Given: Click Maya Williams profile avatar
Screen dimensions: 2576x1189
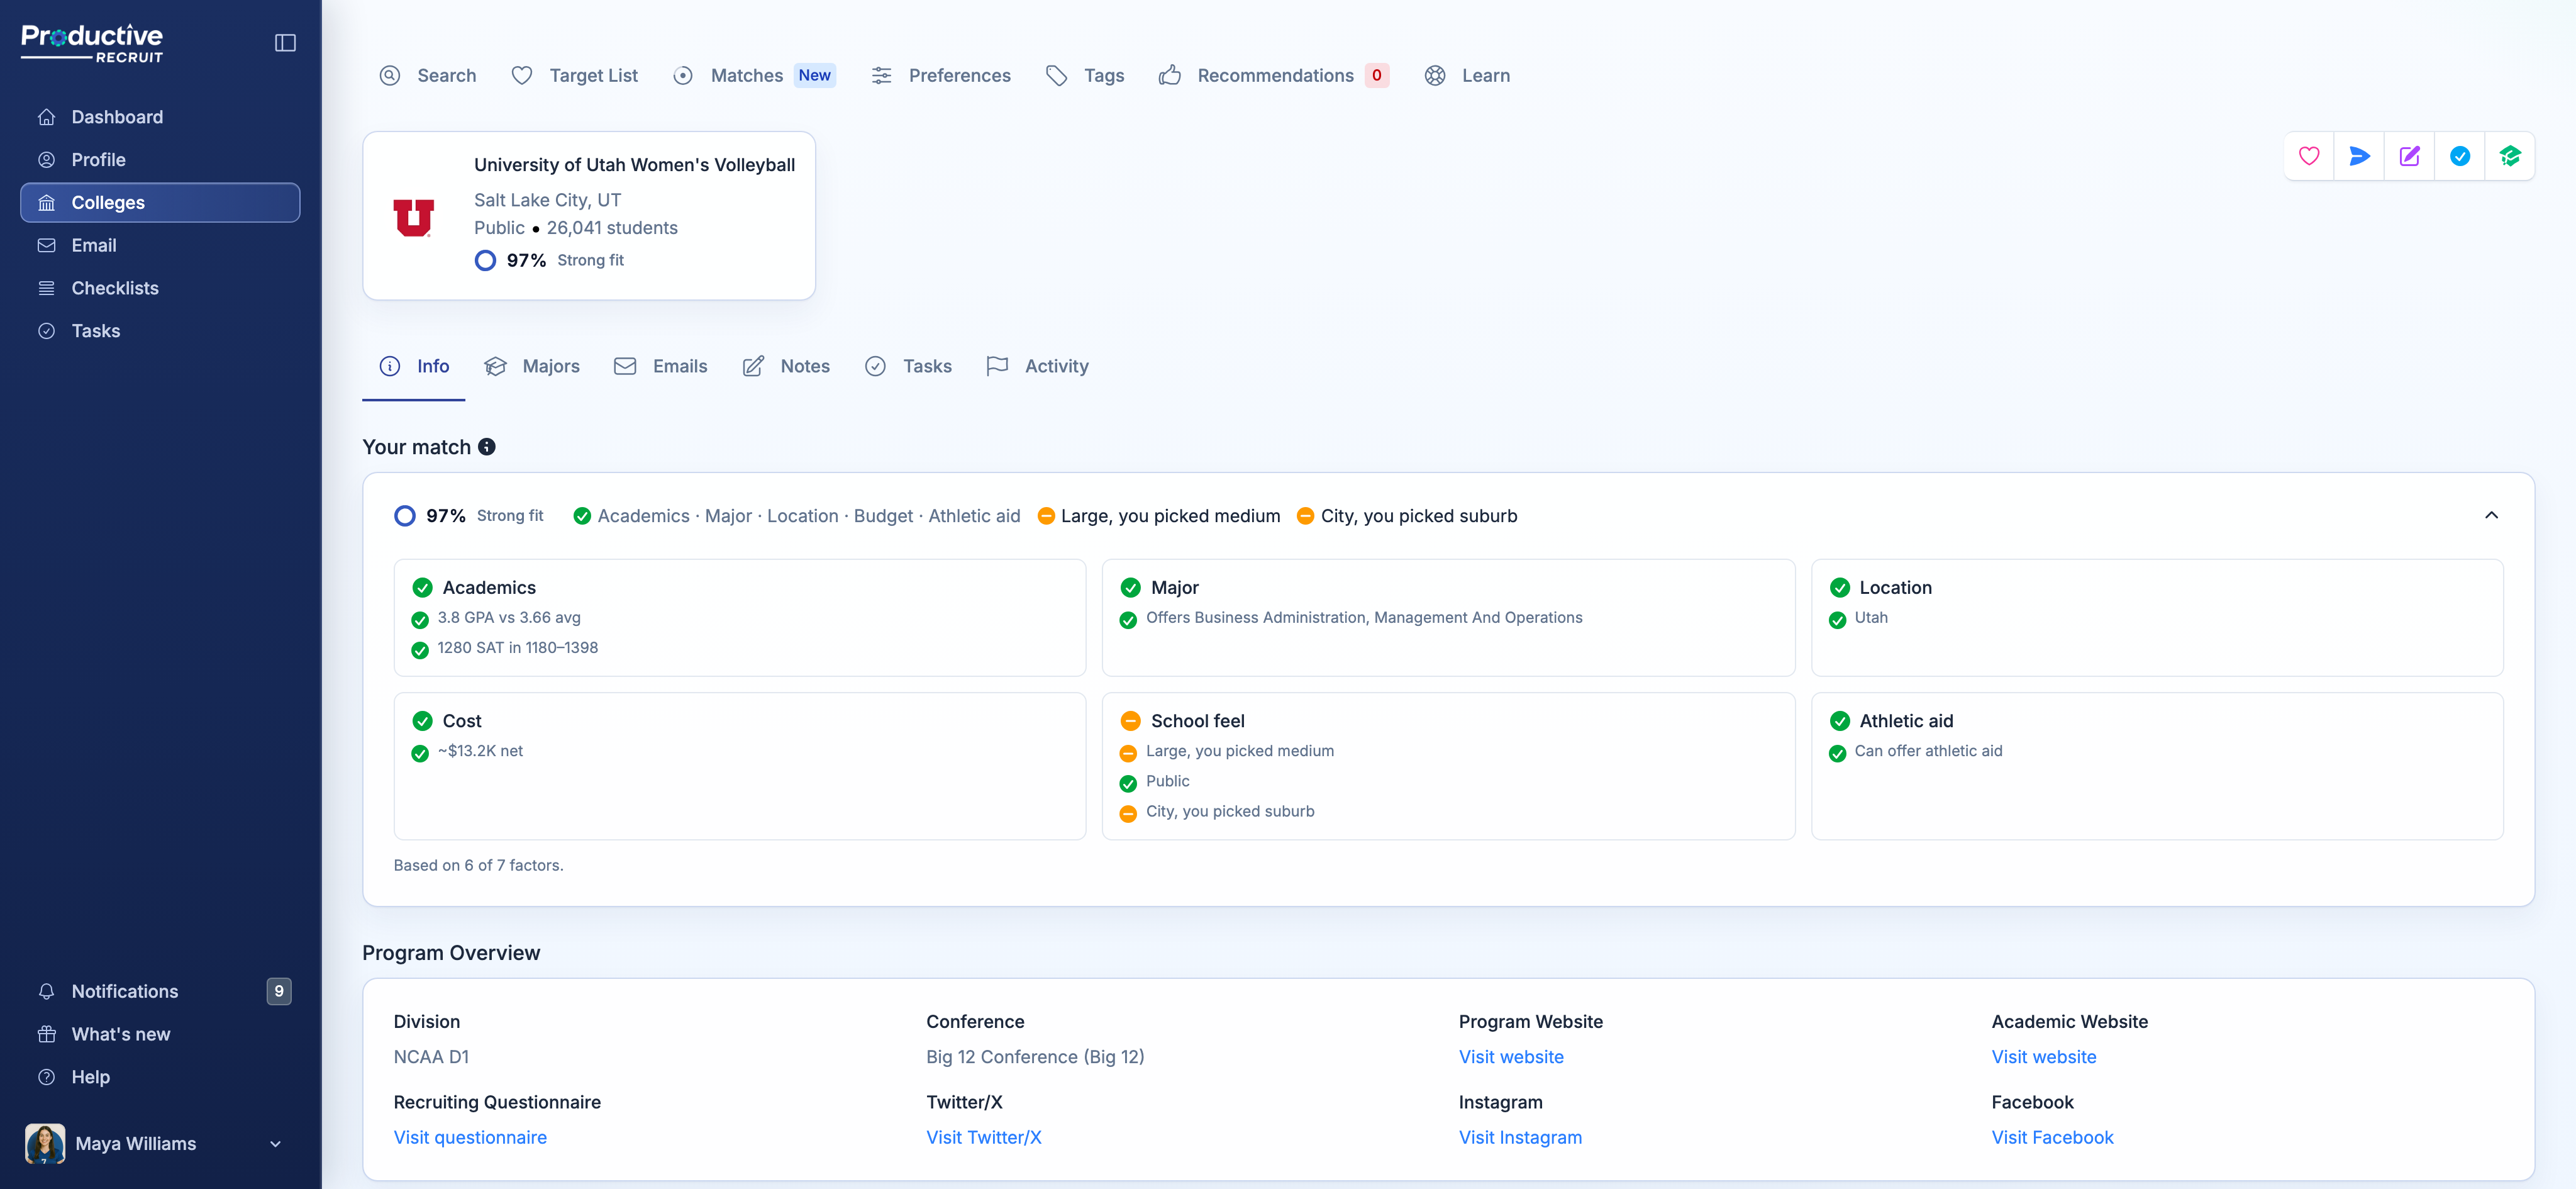Looking at the screenshot, I should 45,1144.
